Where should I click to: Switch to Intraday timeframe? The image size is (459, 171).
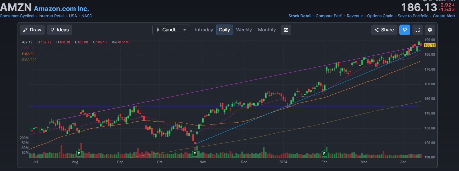(x=204, y=30)
